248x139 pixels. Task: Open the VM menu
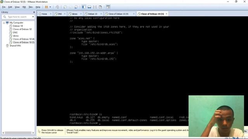[24, 7]
